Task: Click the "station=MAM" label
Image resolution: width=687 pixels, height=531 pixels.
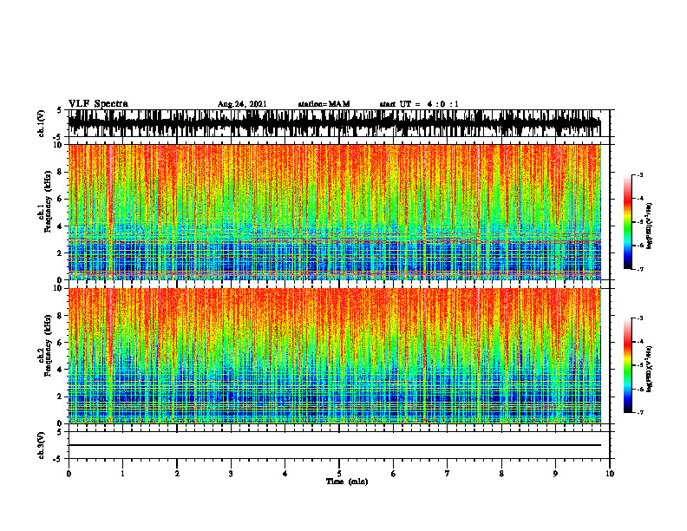Action: [x=324, y=104]
